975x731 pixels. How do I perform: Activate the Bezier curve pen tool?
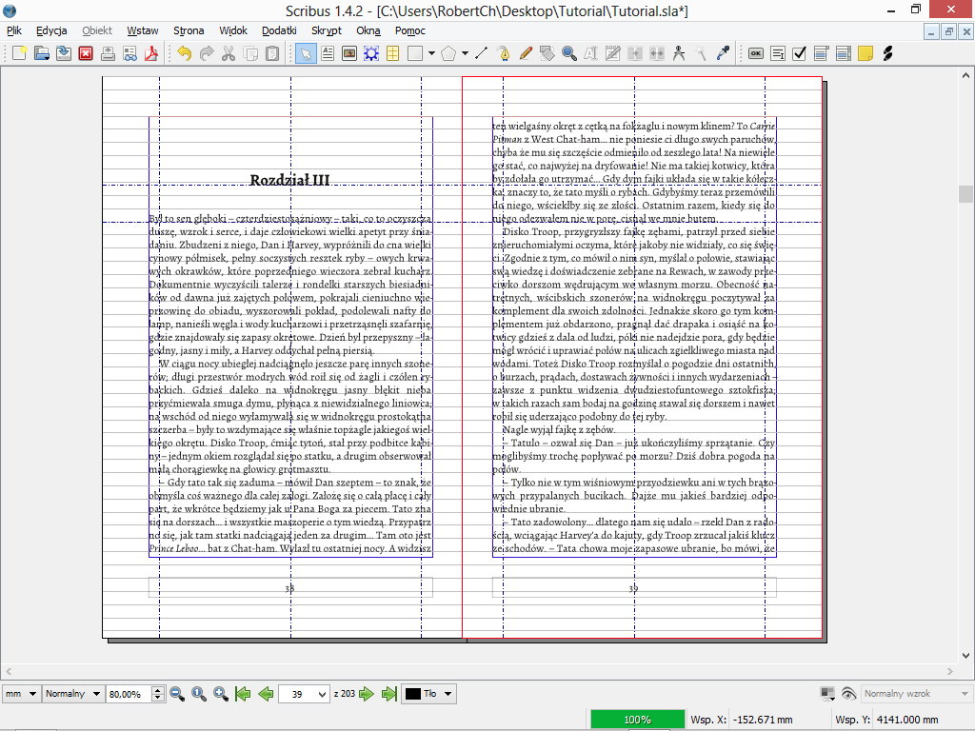(x=503, y=53)
